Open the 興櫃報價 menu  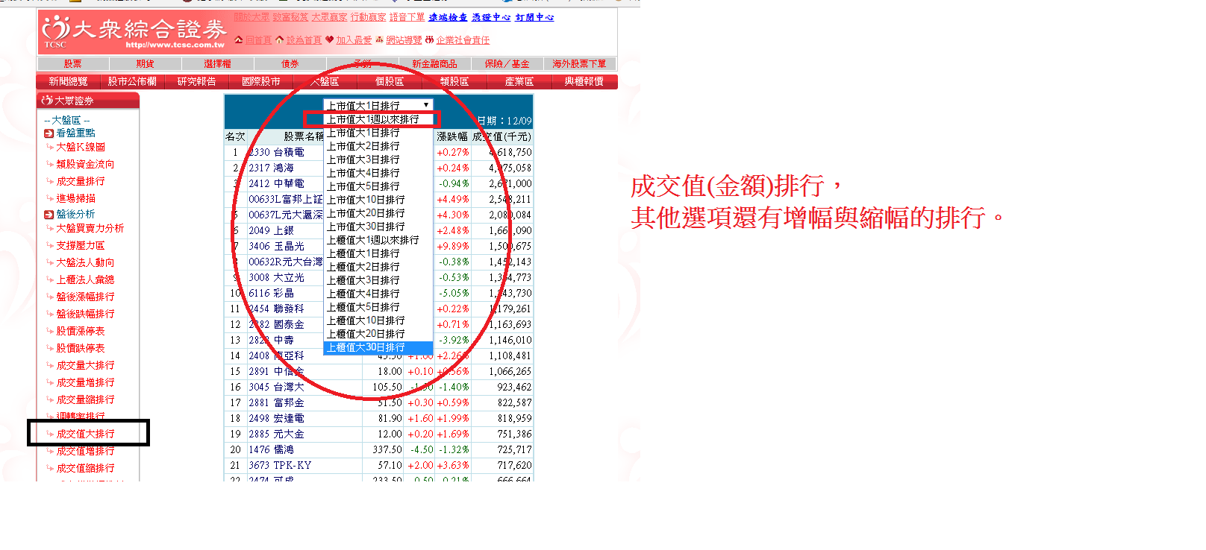click(584, 82)
